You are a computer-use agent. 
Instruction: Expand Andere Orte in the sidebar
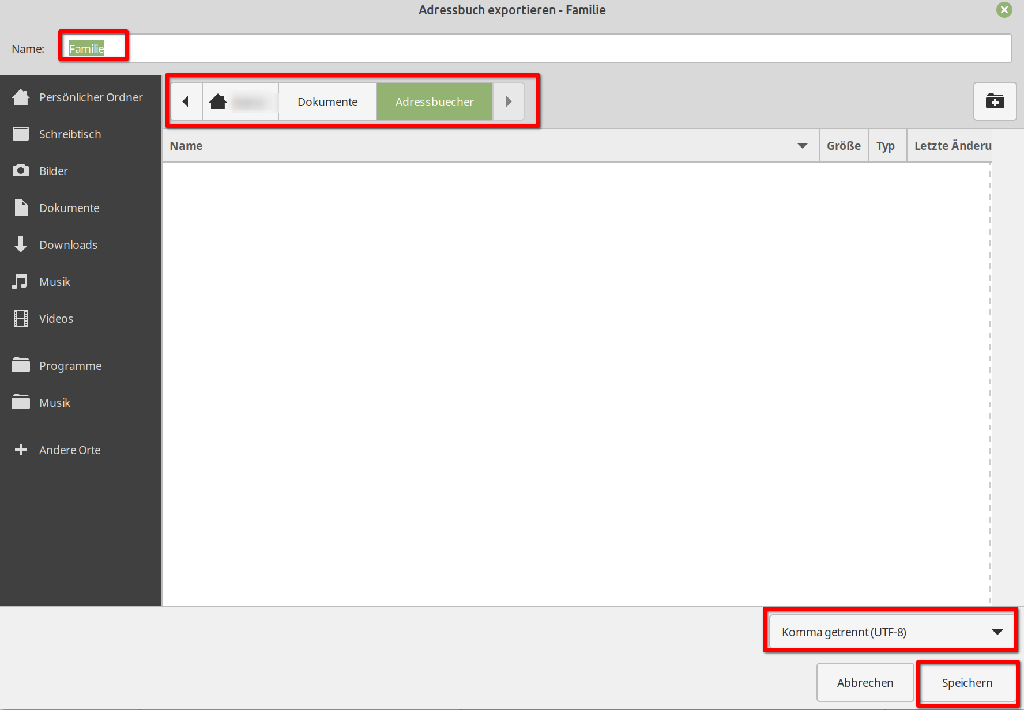[x=69, y=450]
